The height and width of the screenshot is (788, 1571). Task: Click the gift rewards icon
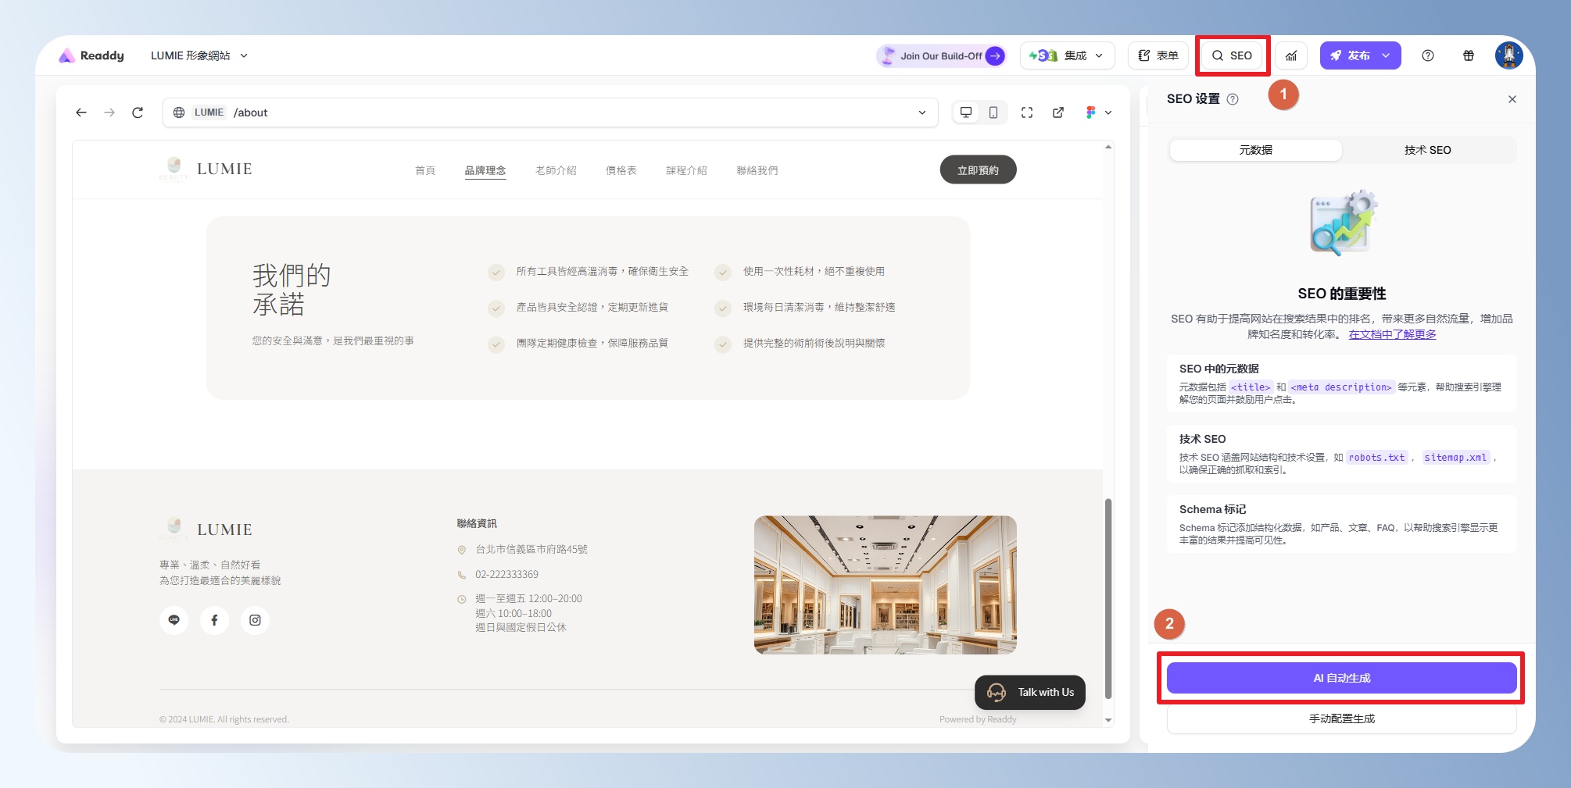[x=1469, y=55]
